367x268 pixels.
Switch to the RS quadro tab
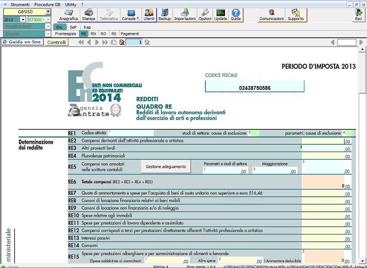point(114,34)
